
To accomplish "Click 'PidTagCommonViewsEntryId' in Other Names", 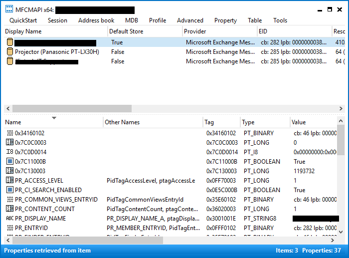I will tap(145, 200).
